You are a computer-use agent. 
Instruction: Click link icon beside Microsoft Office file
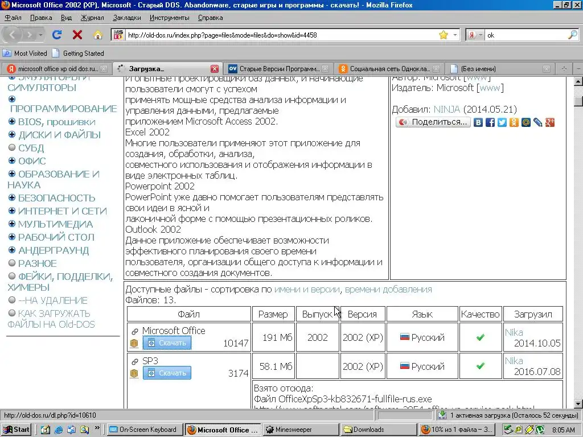[x=134, y=331]
